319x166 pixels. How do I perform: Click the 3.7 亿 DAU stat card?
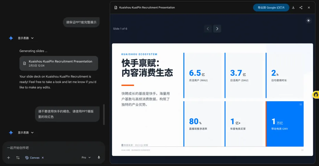pos(244,75)
